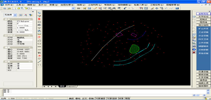Click the pan (four-arrow move) toolbar icon
The height and width of the screenshot is (100, 211).
tap(157, 8)
